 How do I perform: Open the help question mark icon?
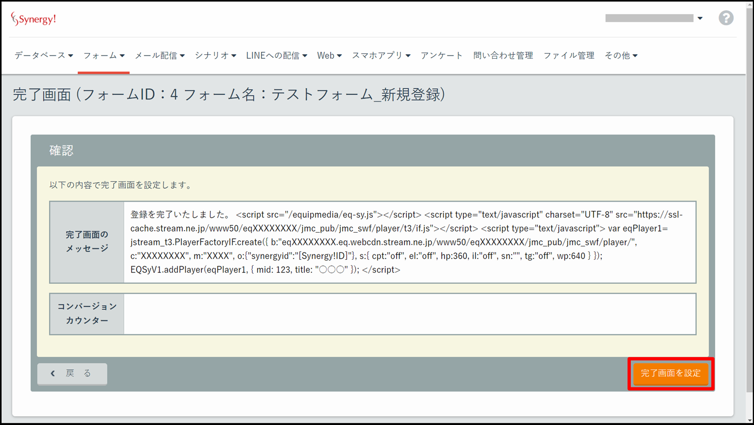point(725,18)
